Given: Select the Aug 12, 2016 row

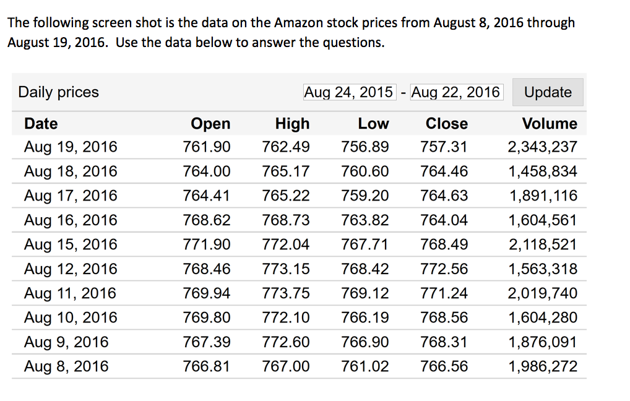Looking at the screenshot, I should (70, 269).
